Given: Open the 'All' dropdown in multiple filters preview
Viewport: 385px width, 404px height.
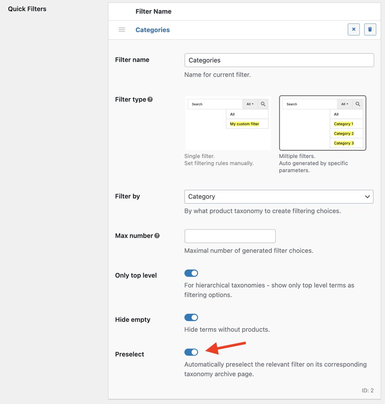Looking at the screenshot, I should [345, 104].
